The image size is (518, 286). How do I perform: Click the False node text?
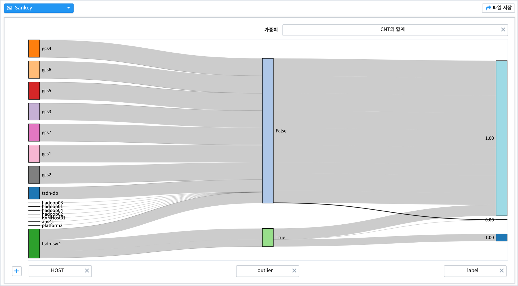[x=281, y=131]
